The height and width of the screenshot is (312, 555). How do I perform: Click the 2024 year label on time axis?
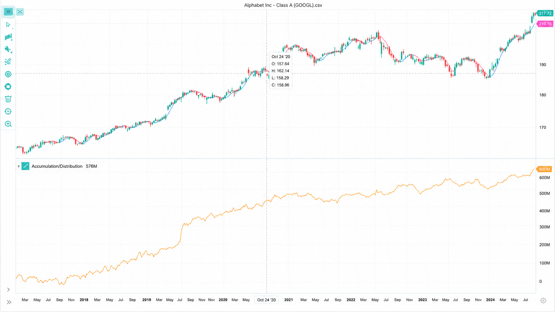[x=490, y=300]
